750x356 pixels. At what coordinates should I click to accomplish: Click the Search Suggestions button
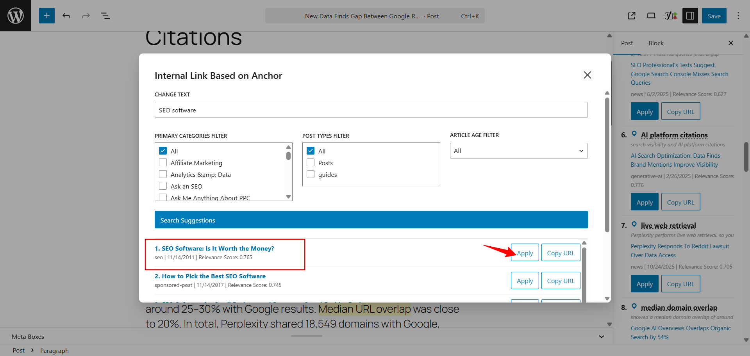tap(371, 220)
